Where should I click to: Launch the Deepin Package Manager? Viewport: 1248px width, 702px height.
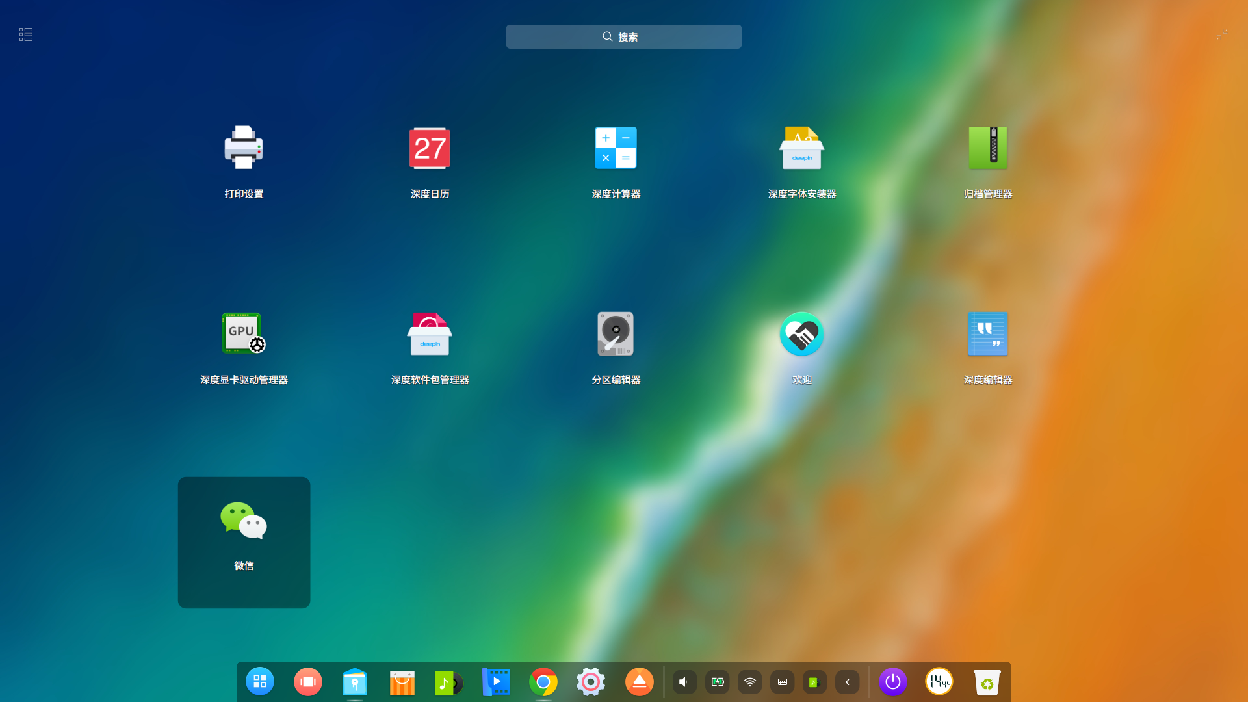430,333
